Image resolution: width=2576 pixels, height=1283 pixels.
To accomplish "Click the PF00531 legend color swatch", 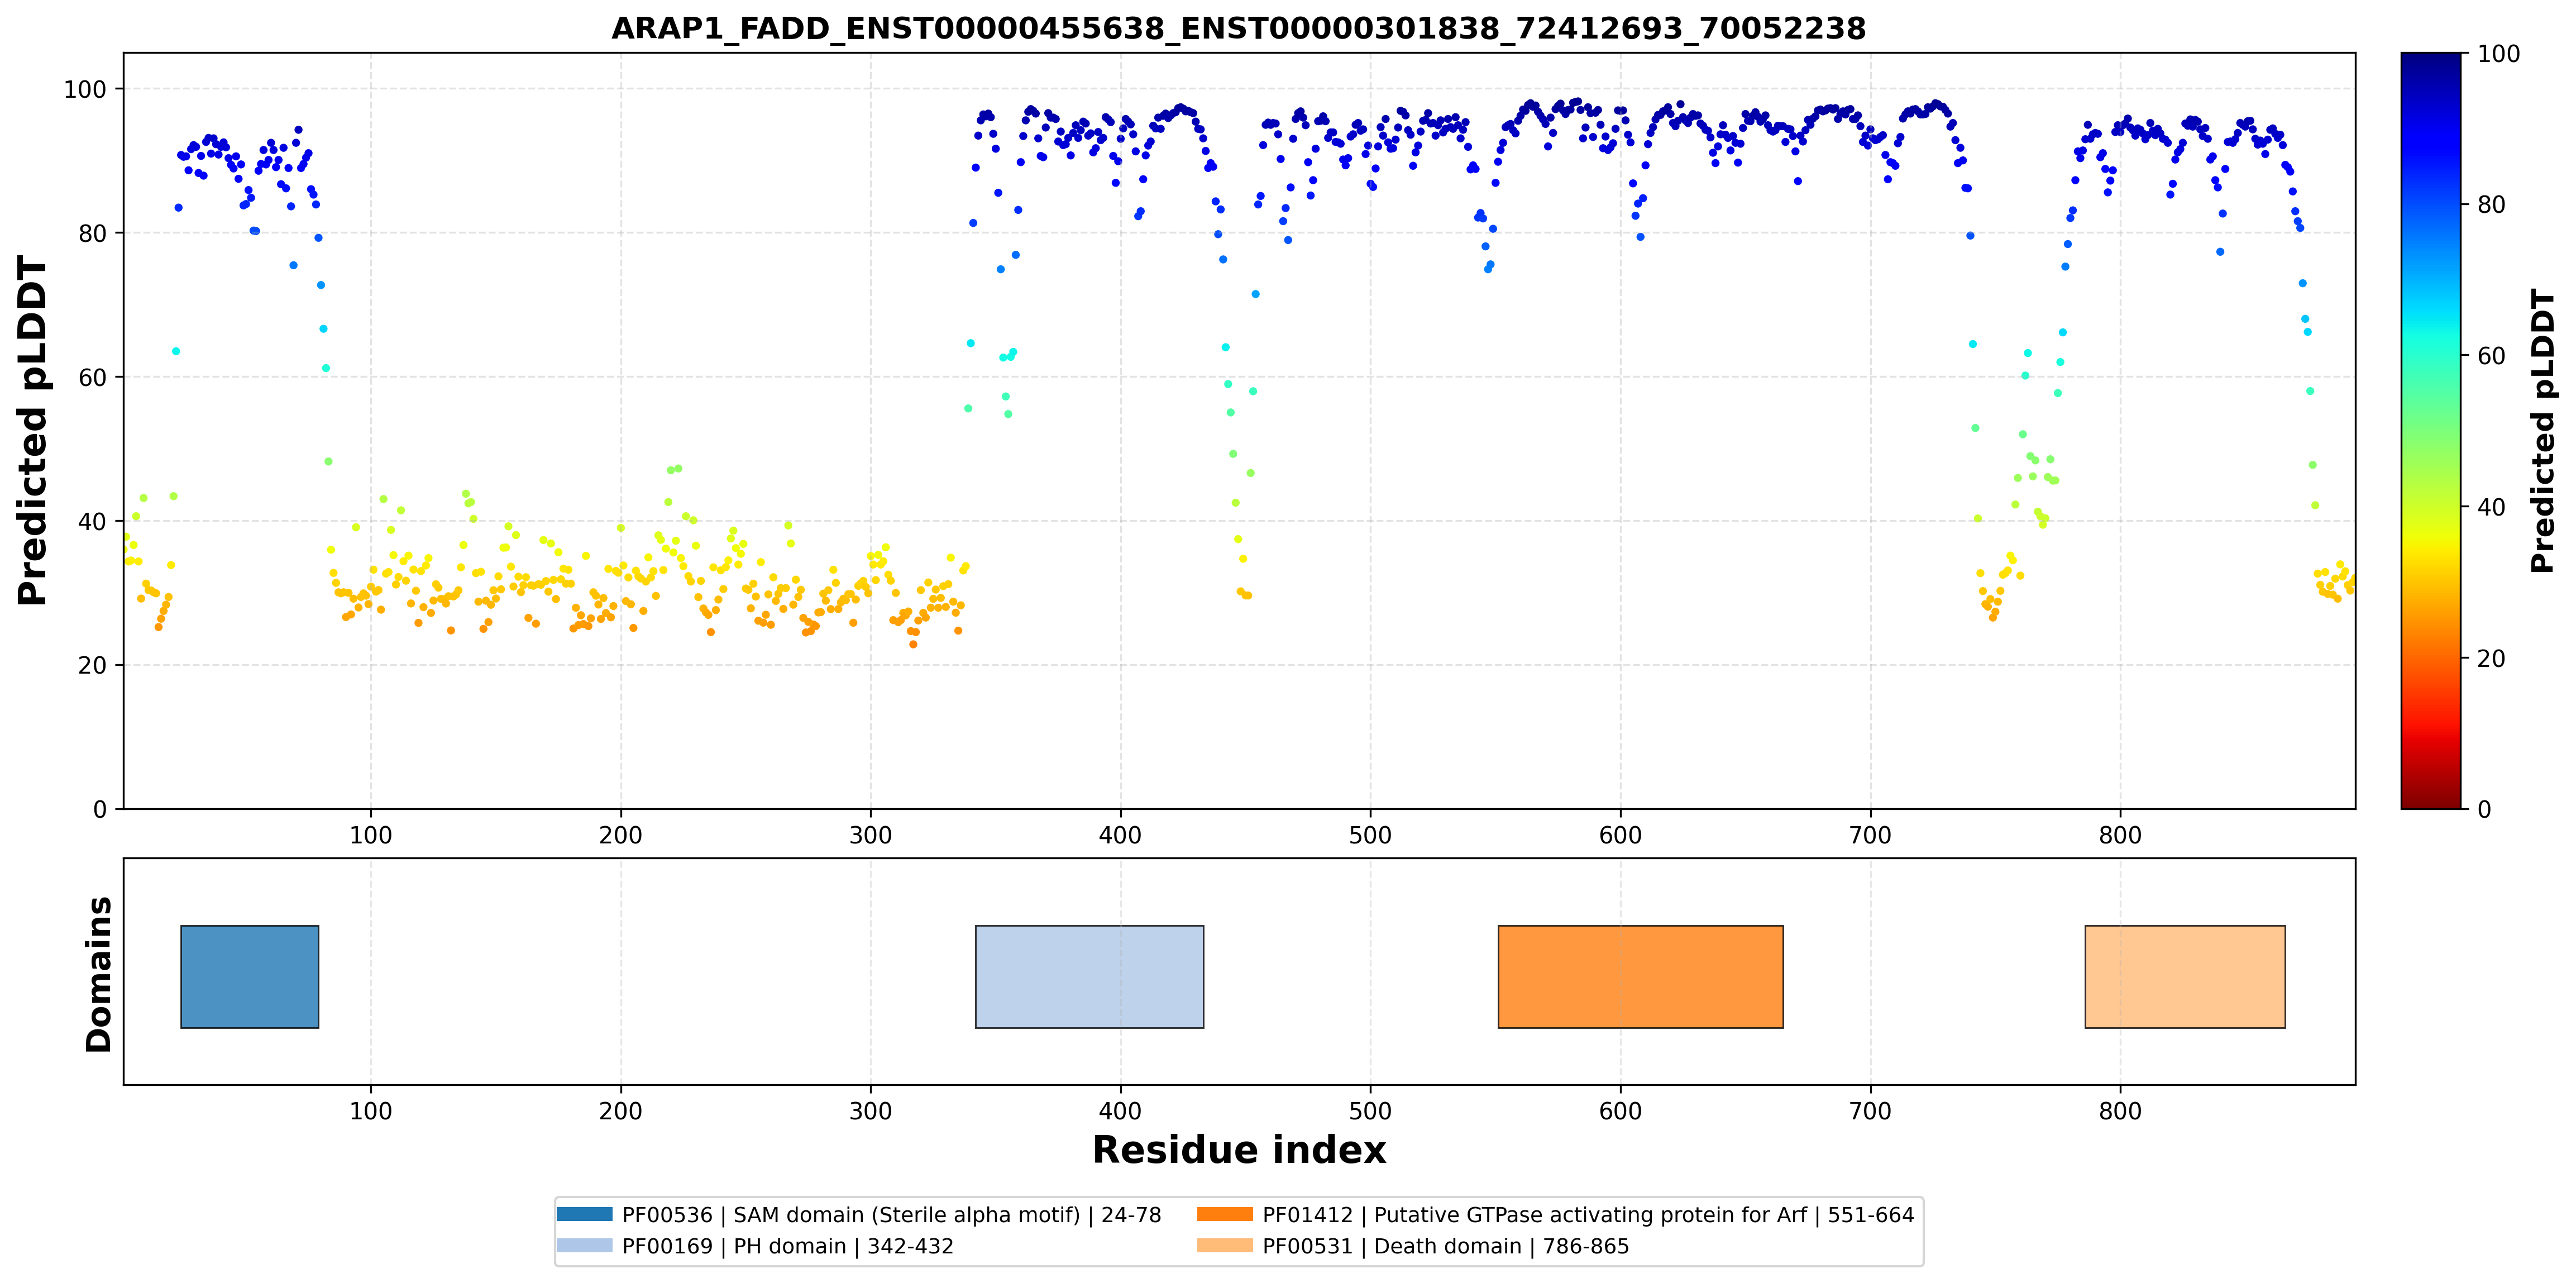I will coord(1225,1246).
